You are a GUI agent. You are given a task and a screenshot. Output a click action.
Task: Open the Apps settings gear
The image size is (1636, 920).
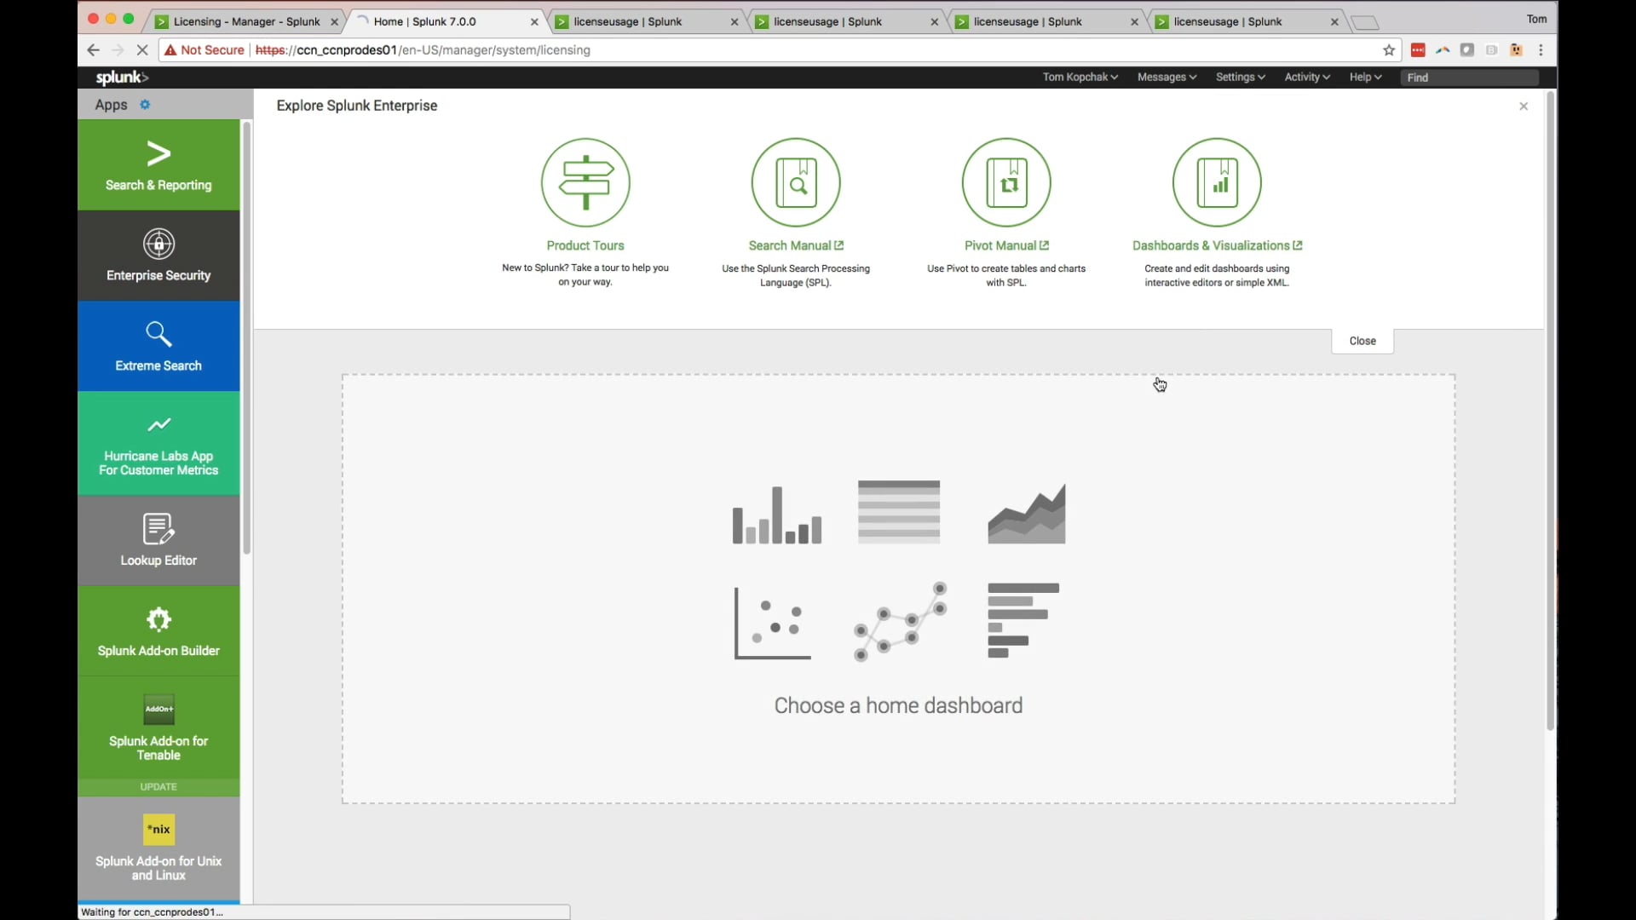tap(145, 104)
